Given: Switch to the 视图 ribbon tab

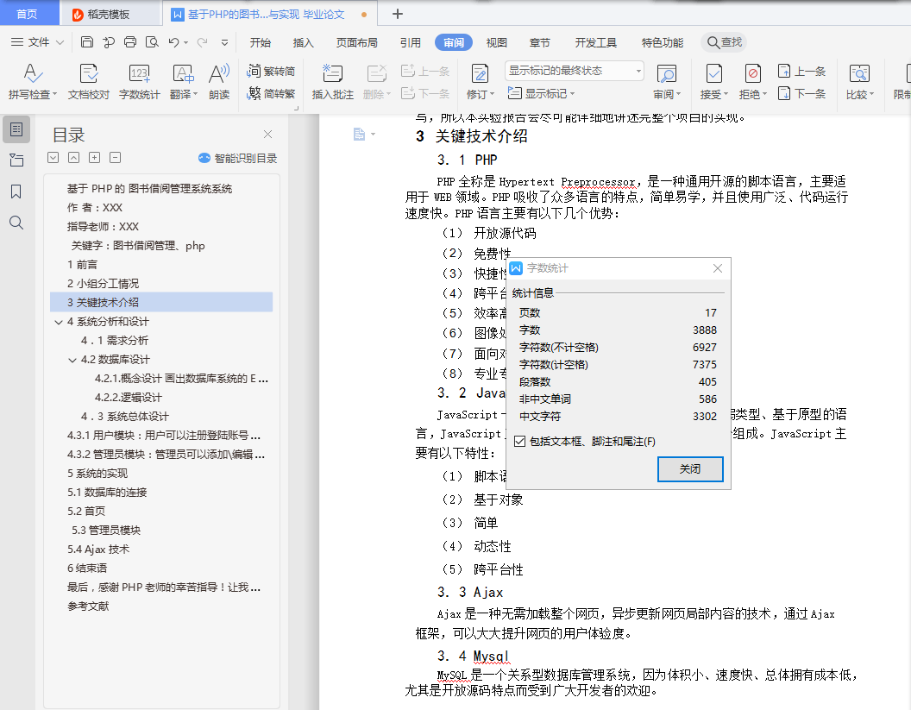Looking at the screenshot, I should point(497,42).
